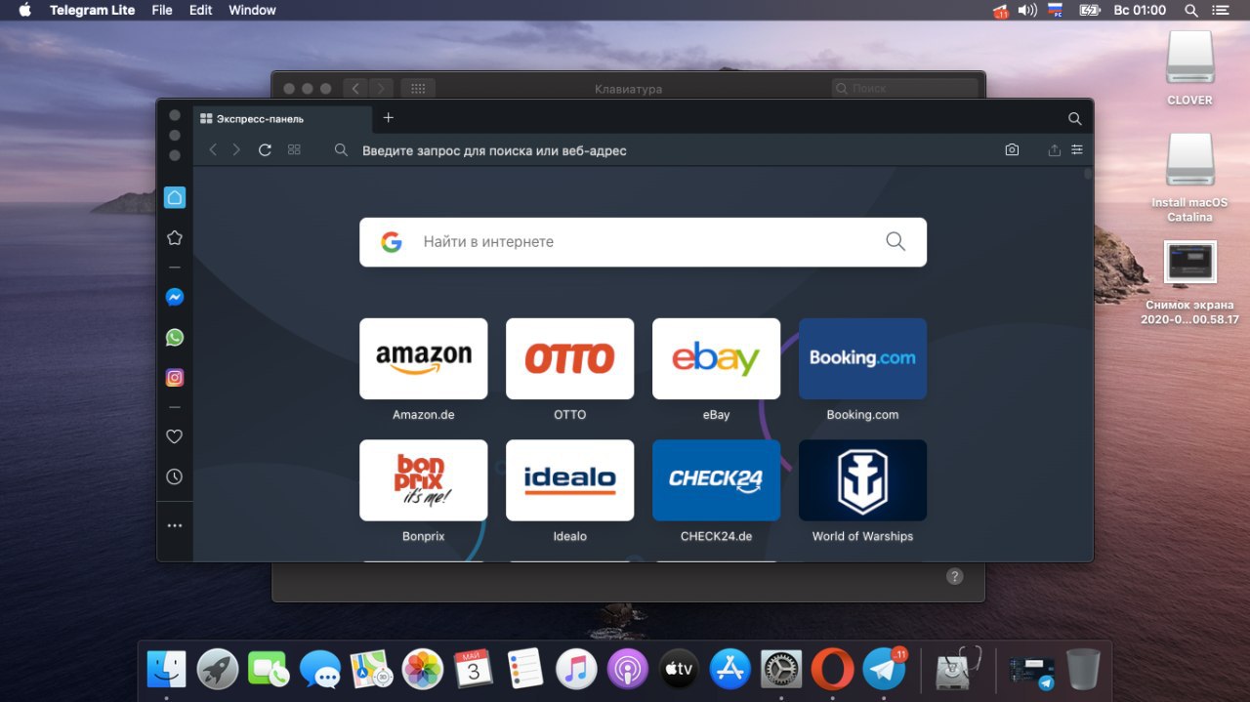Viewport: 1250px width, 702px height.
Task: Open Messenger in the Opera sidebar
Action: 174,297
